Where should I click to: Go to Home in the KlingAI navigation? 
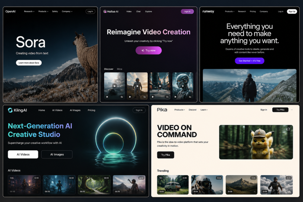tap(41, 110)
